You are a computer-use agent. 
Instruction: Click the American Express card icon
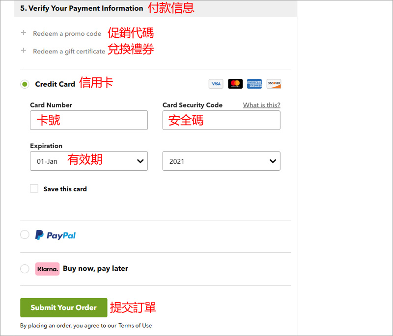coord(254,84)
